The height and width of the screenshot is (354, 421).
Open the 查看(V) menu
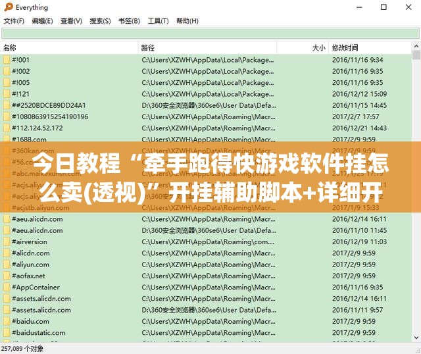[71, 21]
